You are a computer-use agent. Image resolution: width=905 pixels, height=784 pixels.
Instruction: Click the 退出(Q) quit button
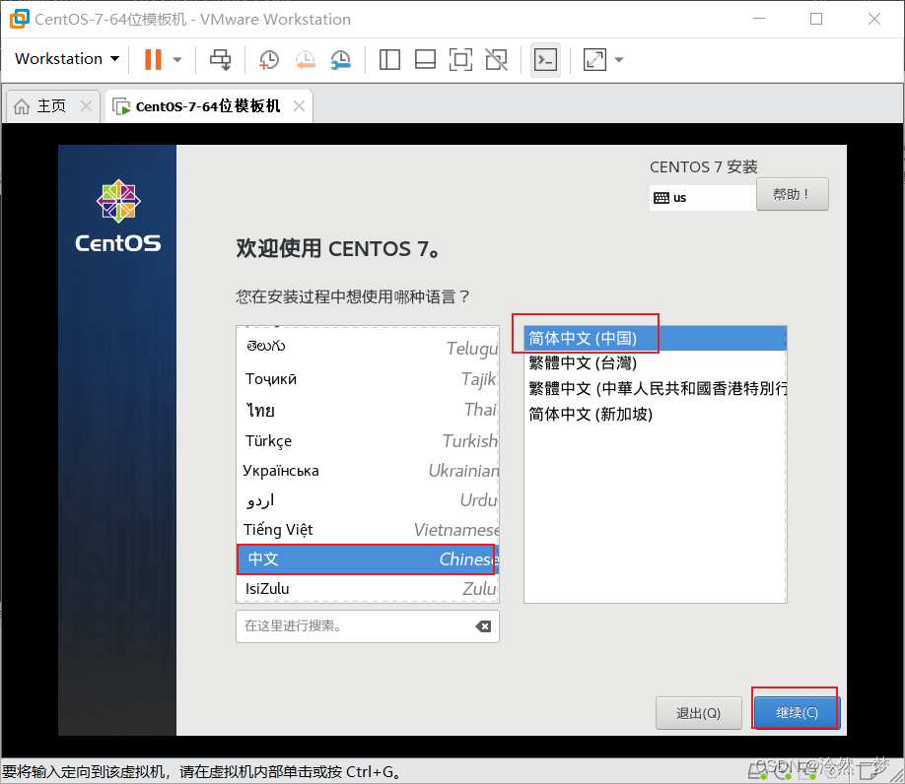(x=698, y=713)
